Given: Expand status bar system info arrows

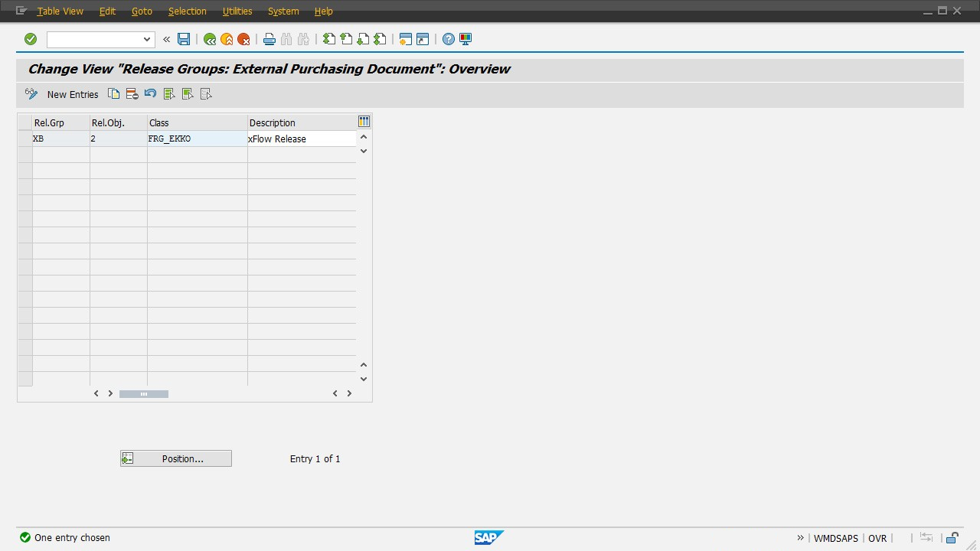Looking at the screenshot, I should pyautogui.click(x=800, y=538).
